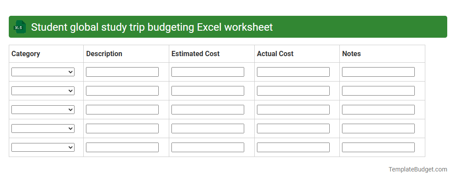
Task: Select the Estimated Cost field in fourth row
Action: point(208,128)
